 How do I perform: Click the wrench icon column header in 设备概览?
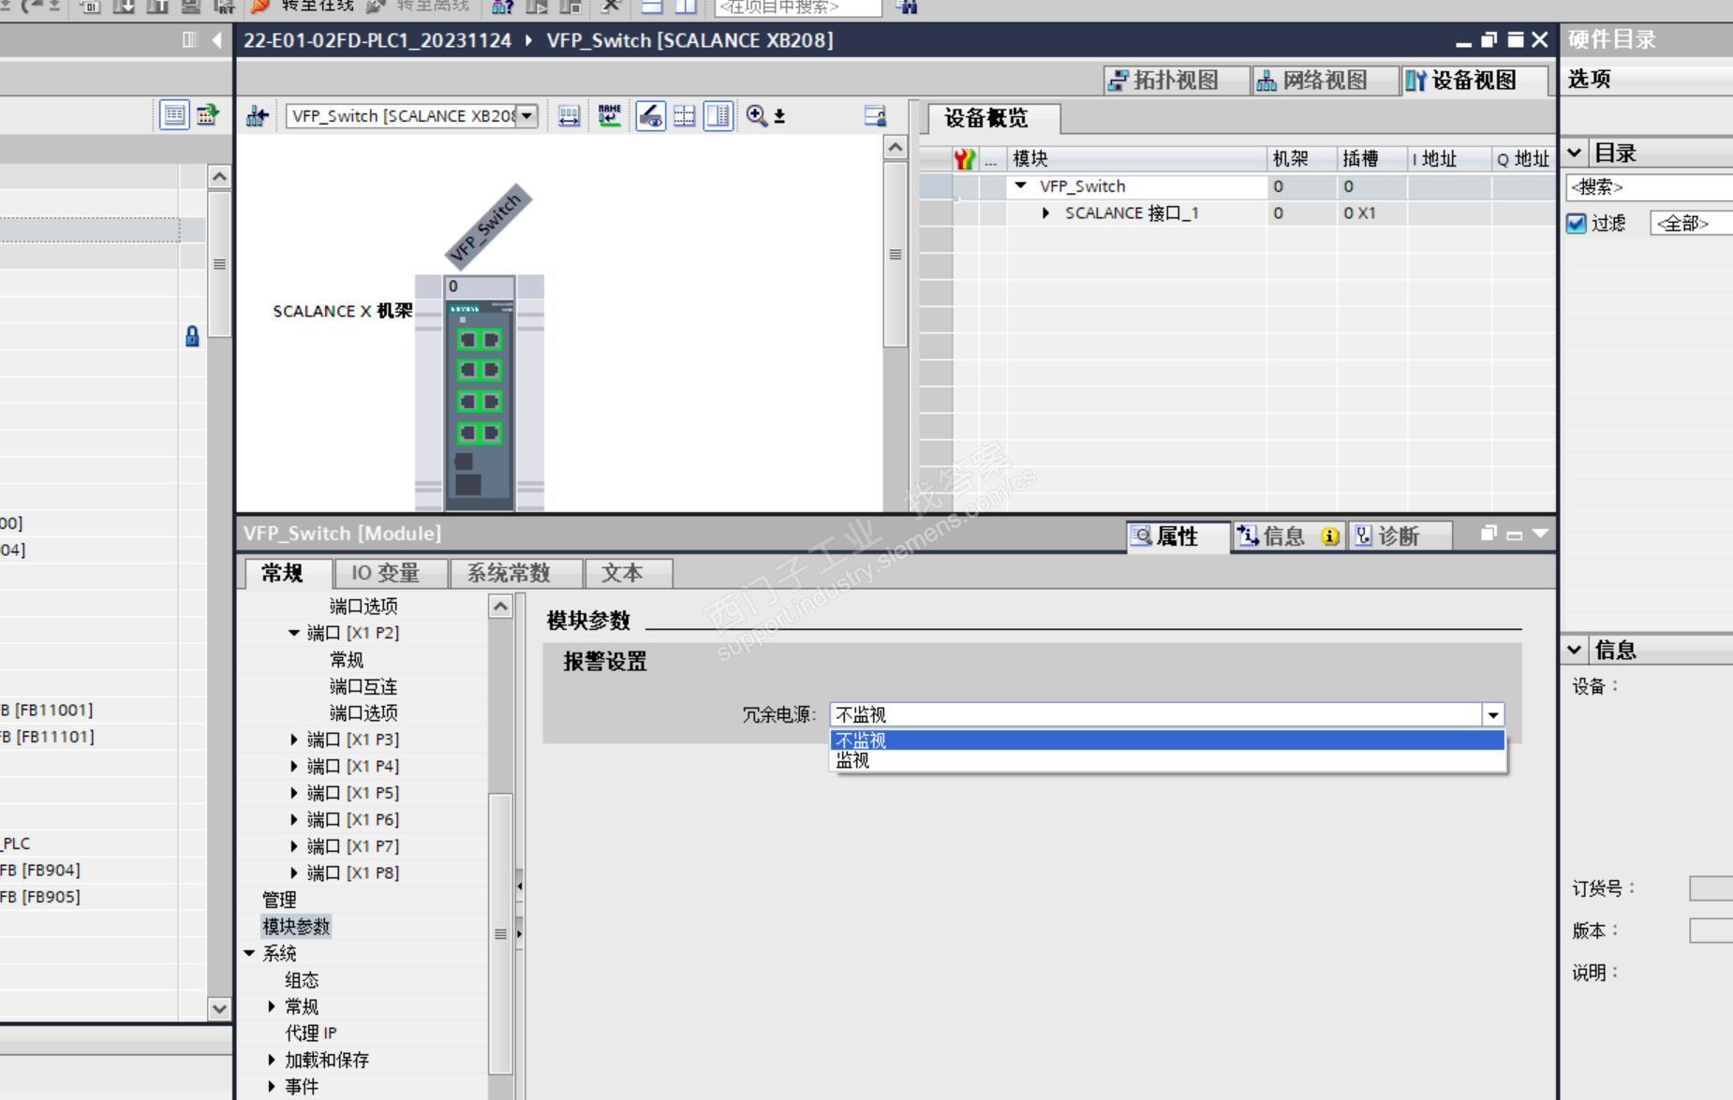(964, 159)
